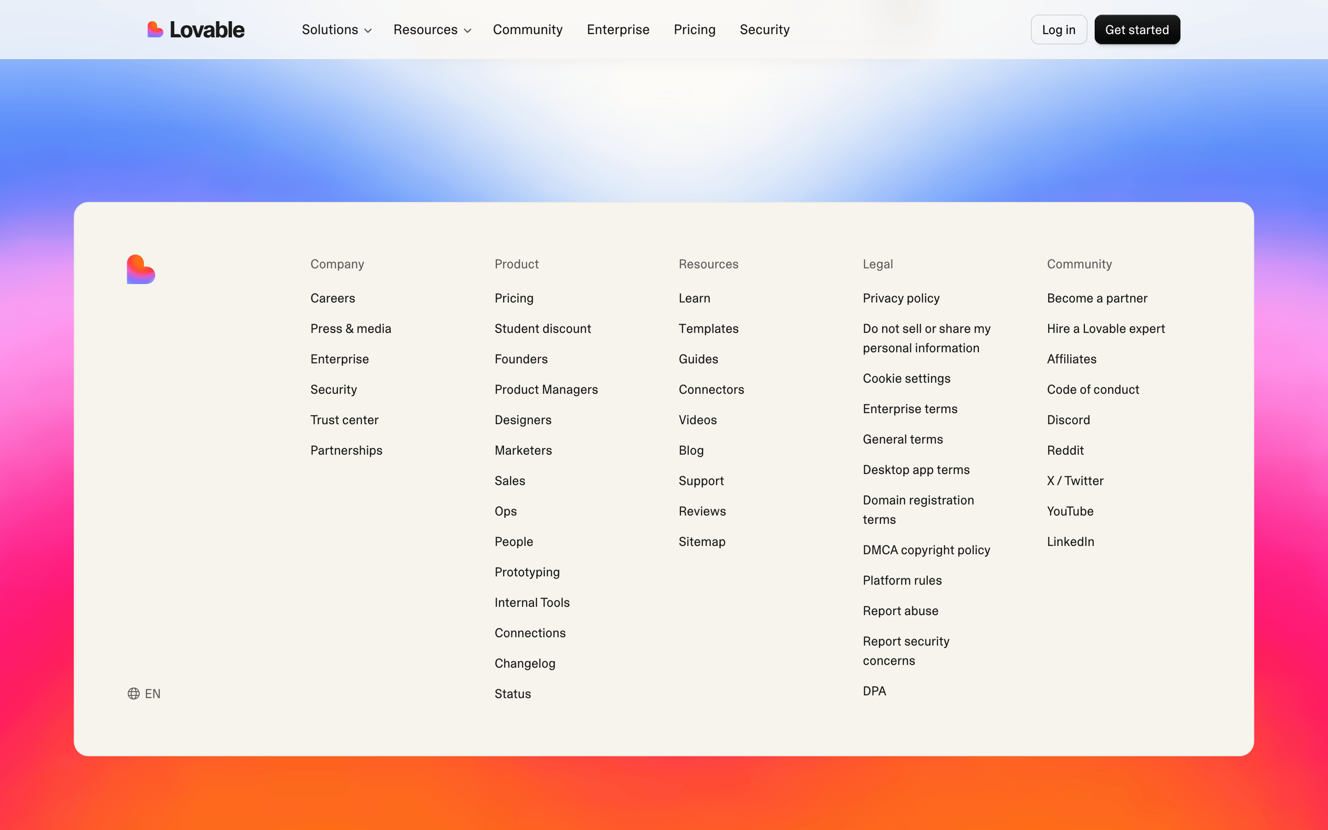Click the Log in button
1328x830 pixels.
(x=1059, y=30)
